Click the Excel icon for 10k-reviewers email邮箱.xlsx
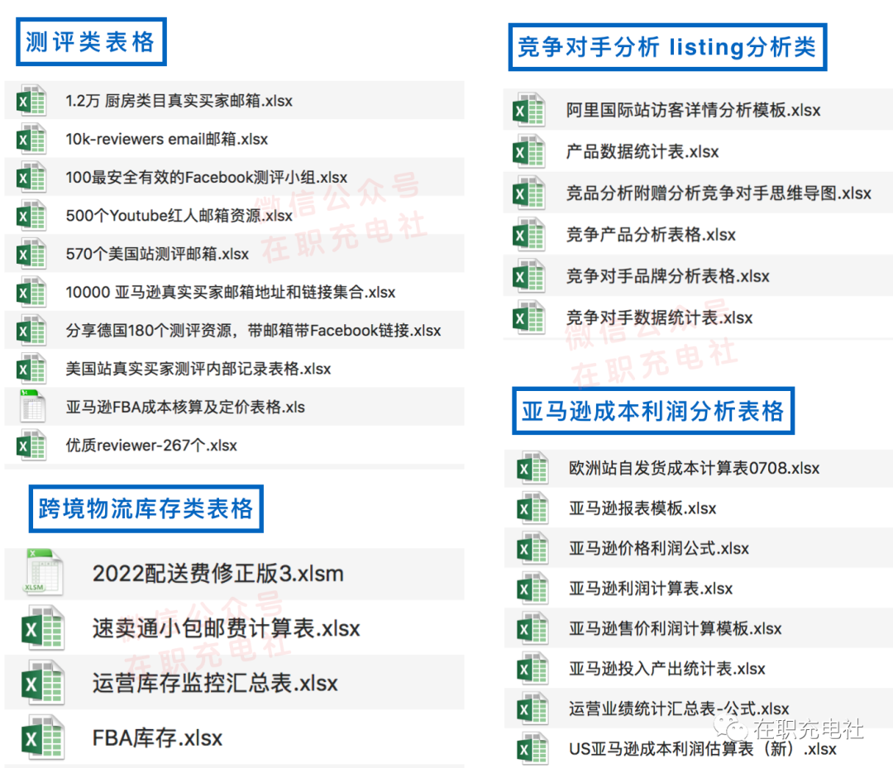Image resolution: width=893 pixels, height=768 pixels. pos(31,139)
